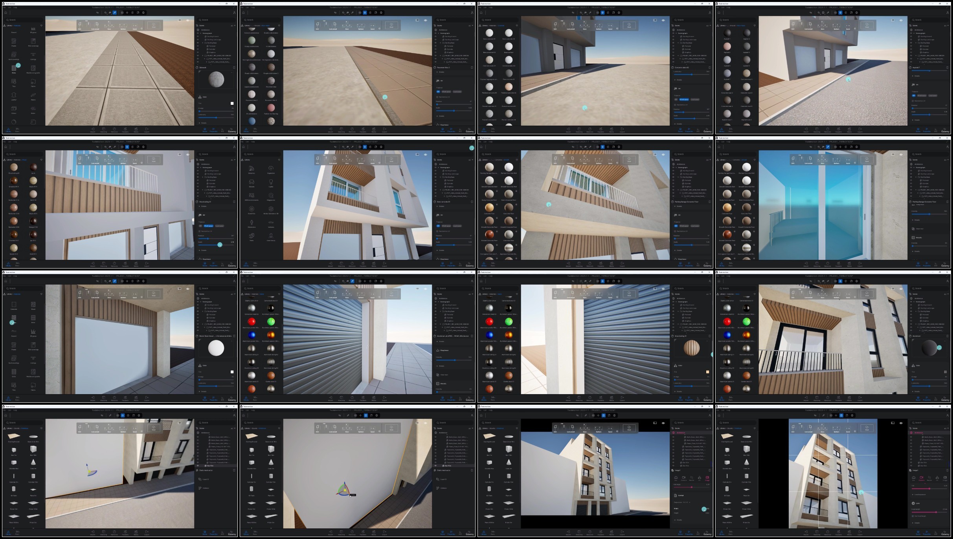
Task: Collapse Starting Base folder in Library root frame
Action: 441,177
